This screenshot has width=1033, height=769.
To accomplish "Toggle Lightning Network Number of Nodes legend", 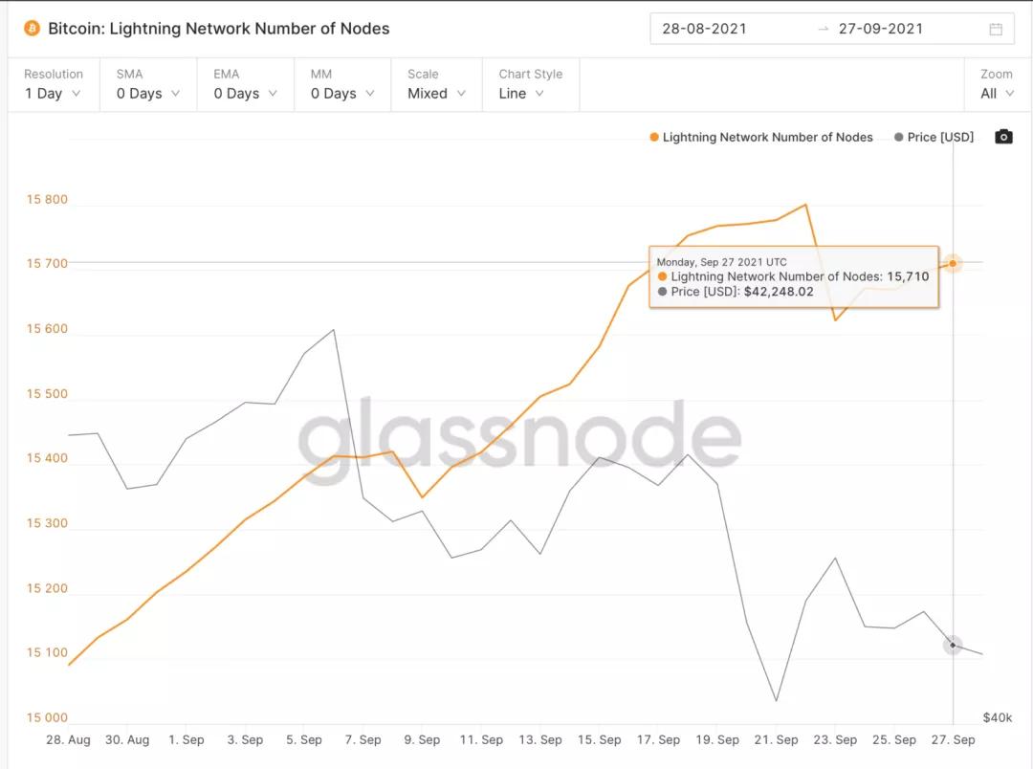I will [761, 137].
